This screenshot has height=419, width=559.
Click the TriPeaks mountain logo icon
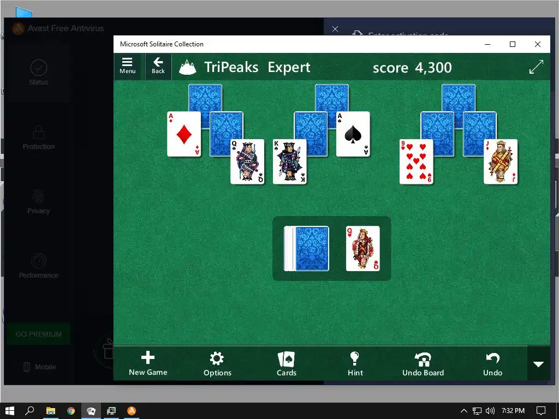coord(188,67)
